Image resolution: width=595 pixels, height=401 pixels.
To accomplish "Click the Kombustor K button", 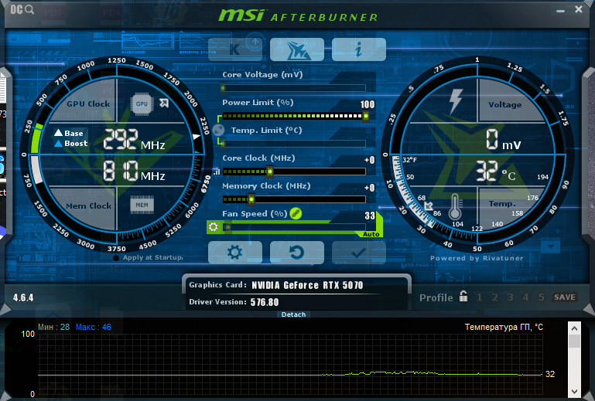I will [x=235, y=49].
